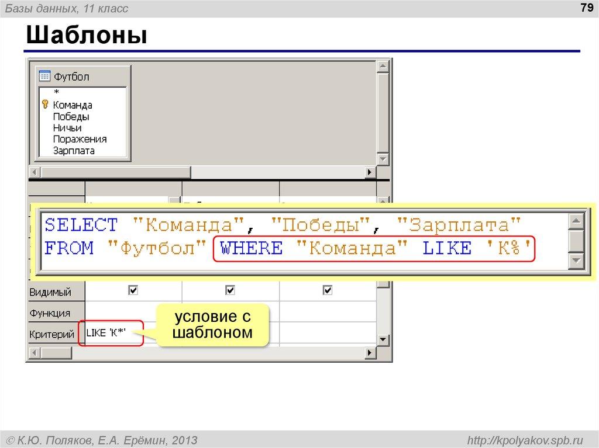Click the callout условие с шаблоном

point(214,323)
